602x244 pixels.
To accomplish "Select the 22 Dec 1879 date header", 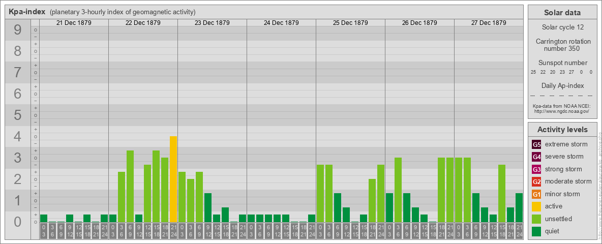I will (143, 23).
